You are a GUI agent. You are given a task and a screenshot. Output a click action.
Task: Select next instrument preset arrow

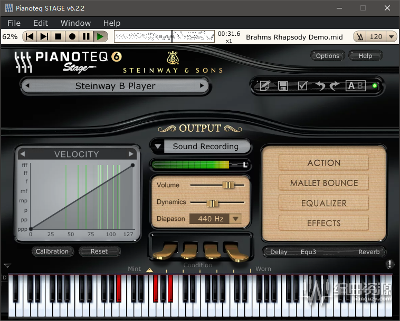tap(202, 85)
